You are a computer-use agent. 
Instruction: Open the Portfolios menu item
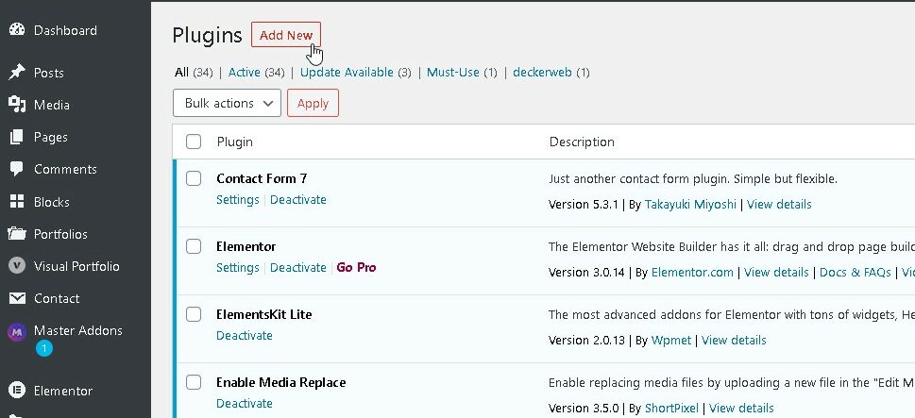tap(60, 234)
